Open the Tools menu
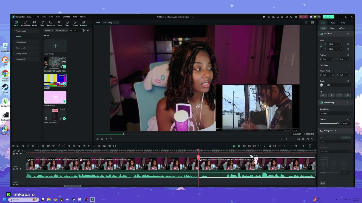362x203 pixels. 51,17
